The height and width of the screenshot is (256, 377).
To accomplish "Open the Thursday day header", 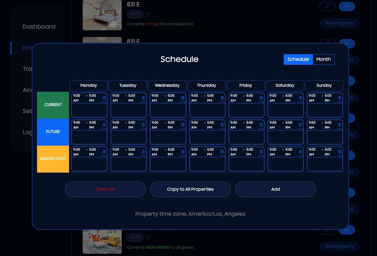I will 206,85.
